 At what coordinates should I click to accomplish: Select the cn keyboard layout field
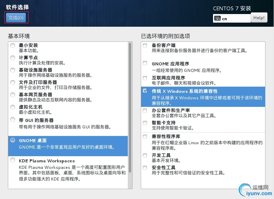232,18
